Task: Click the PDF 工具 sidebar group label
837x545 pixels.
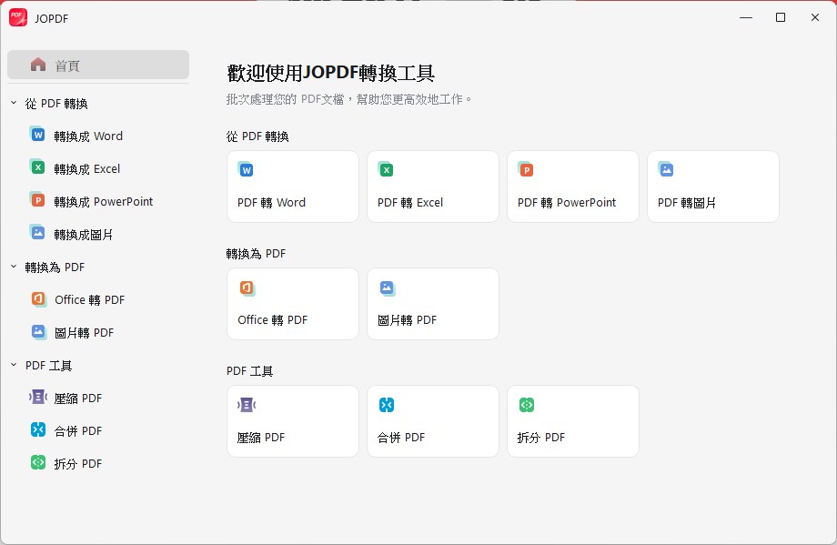Action: pos(48,366)
